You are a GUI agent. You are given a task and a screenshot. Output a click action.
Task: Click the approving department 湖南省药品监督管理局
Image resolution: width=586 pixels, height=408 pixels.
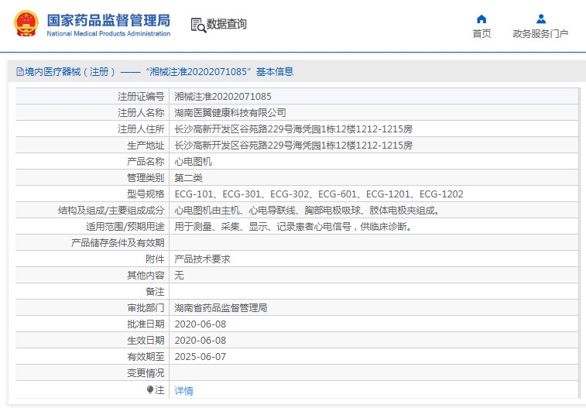pos(221,308)
